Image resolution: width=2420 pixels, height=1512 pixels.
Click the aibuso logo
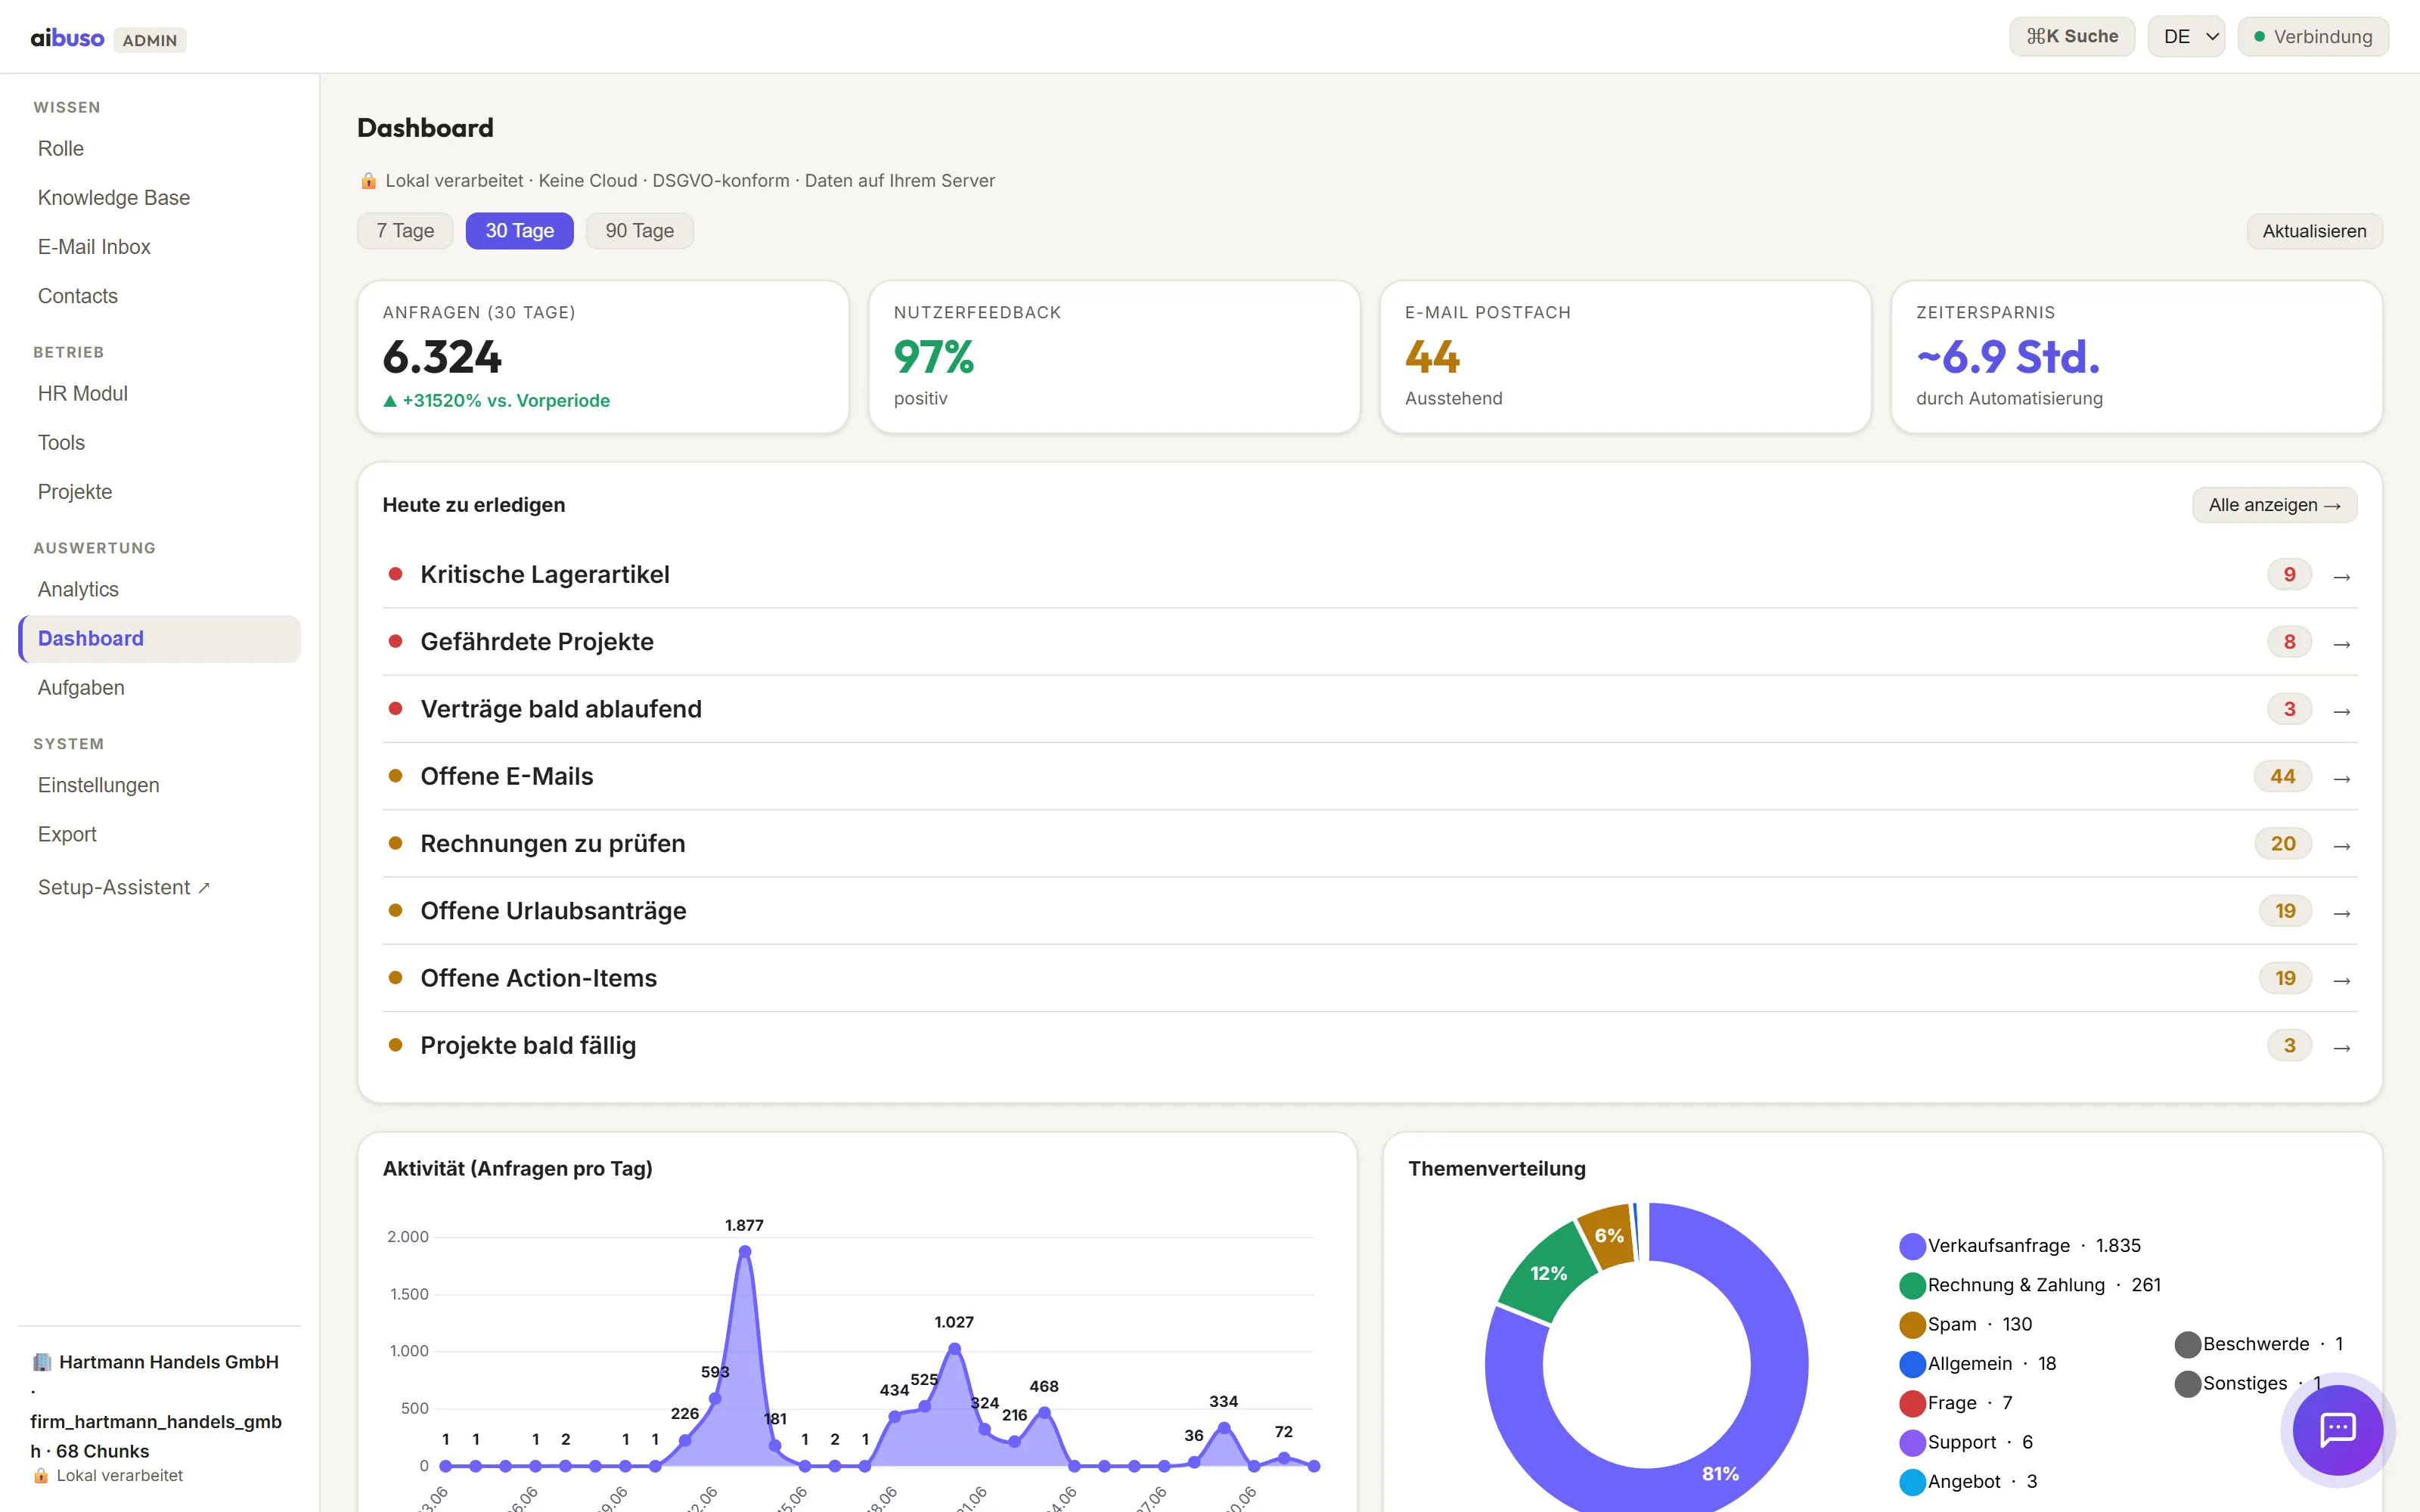click(x=67, y=38)
